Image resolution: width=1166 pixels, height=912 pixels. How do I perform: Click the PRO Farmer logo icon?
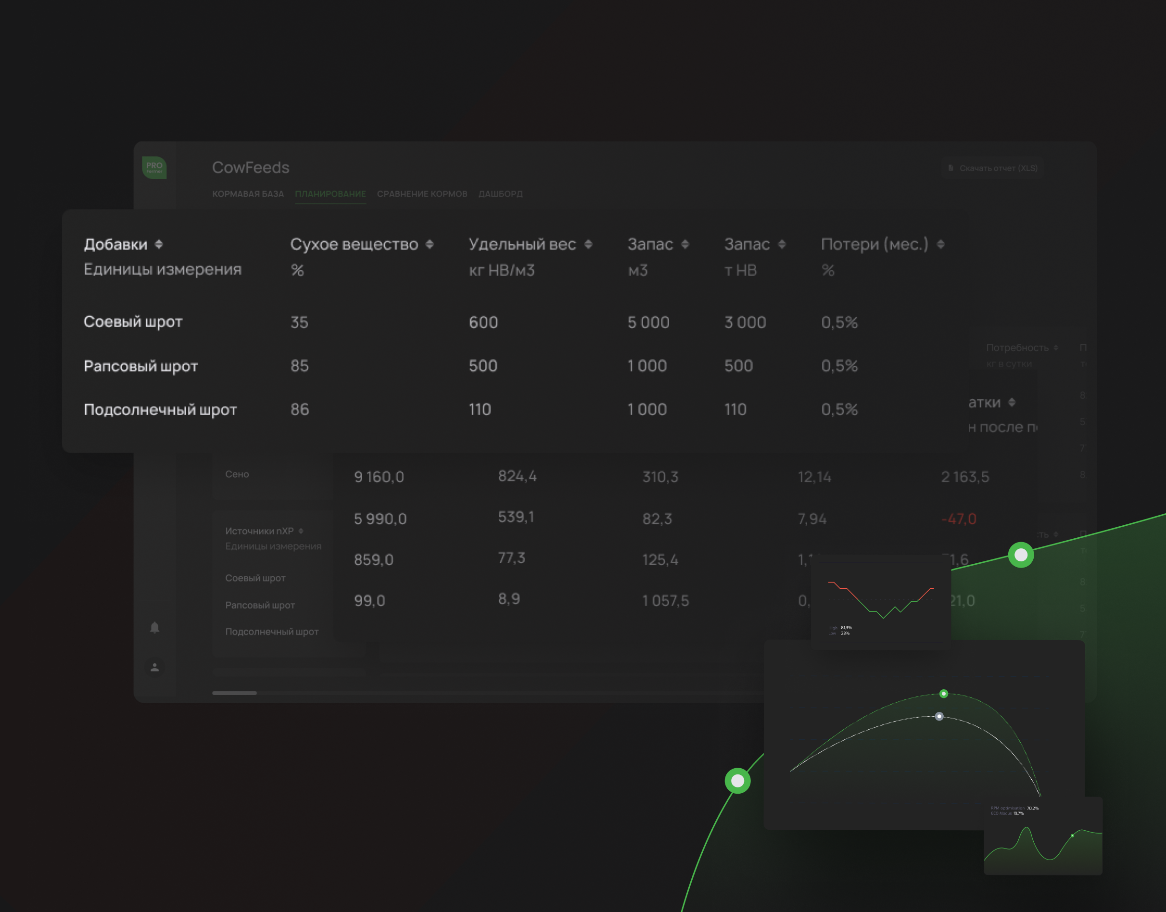tap(154, 168)
